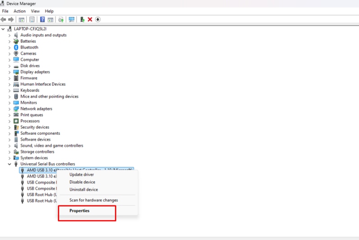Viewport: 359px width, 240px height.
Task: Click the black down-arrow toolbar icon
Action: 98,19
